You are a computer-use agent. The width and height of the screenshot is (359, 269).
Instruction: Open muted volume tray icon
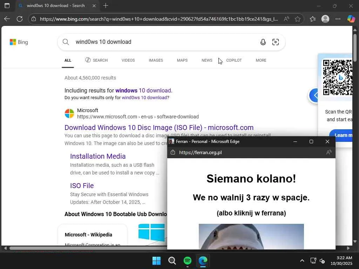[x=322, y=261]
